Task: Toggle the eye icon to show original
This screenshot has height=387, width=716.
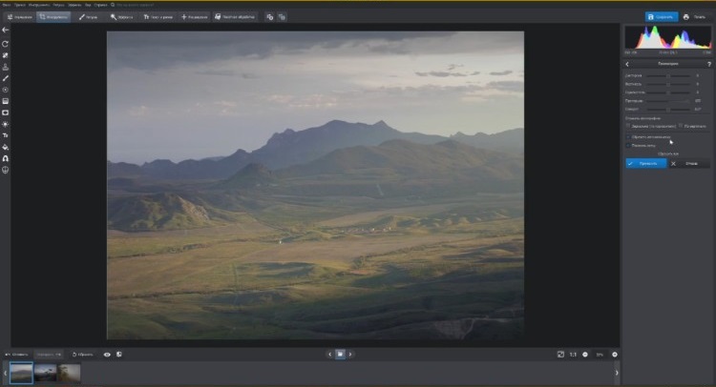Action: [107, 355]
